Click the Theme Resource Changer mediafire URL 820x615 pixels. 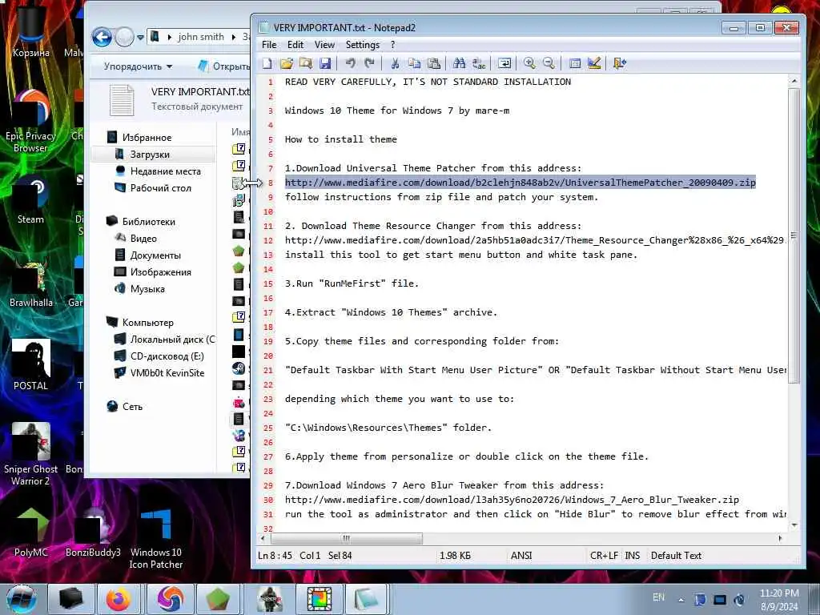coord(534,240)
